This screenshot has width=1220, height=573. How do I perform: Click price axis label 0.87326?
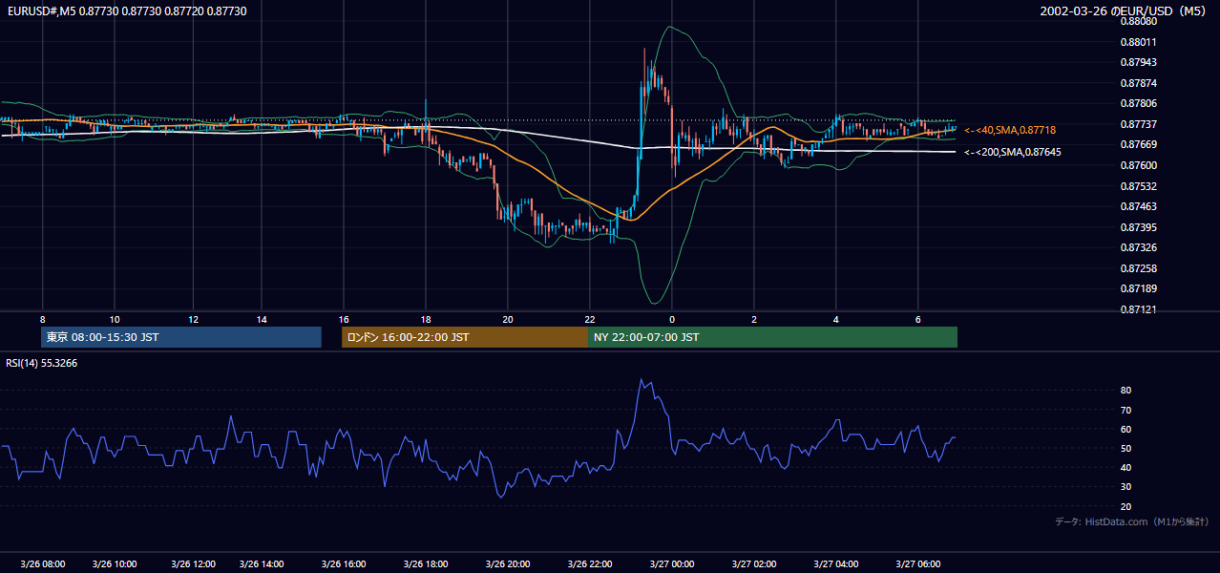pos(1139,247)
